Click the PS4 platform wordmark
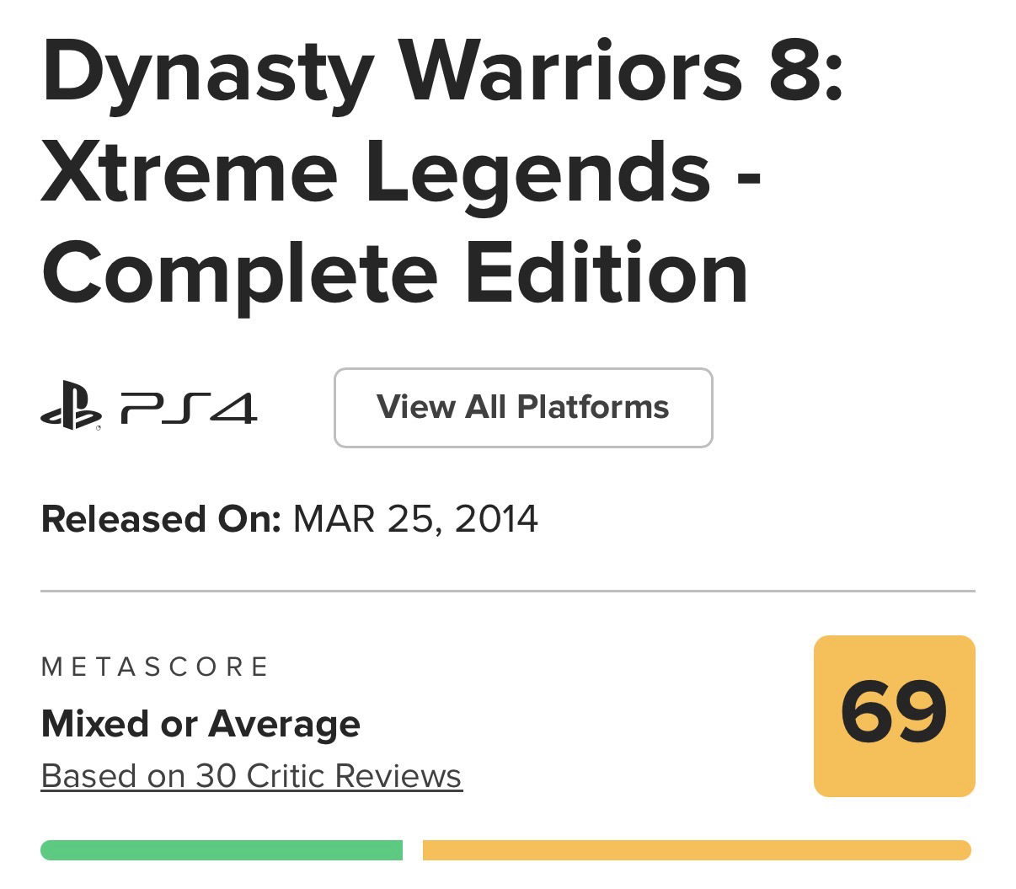This screenshot has width=1016, height=889. pos(189,409)
